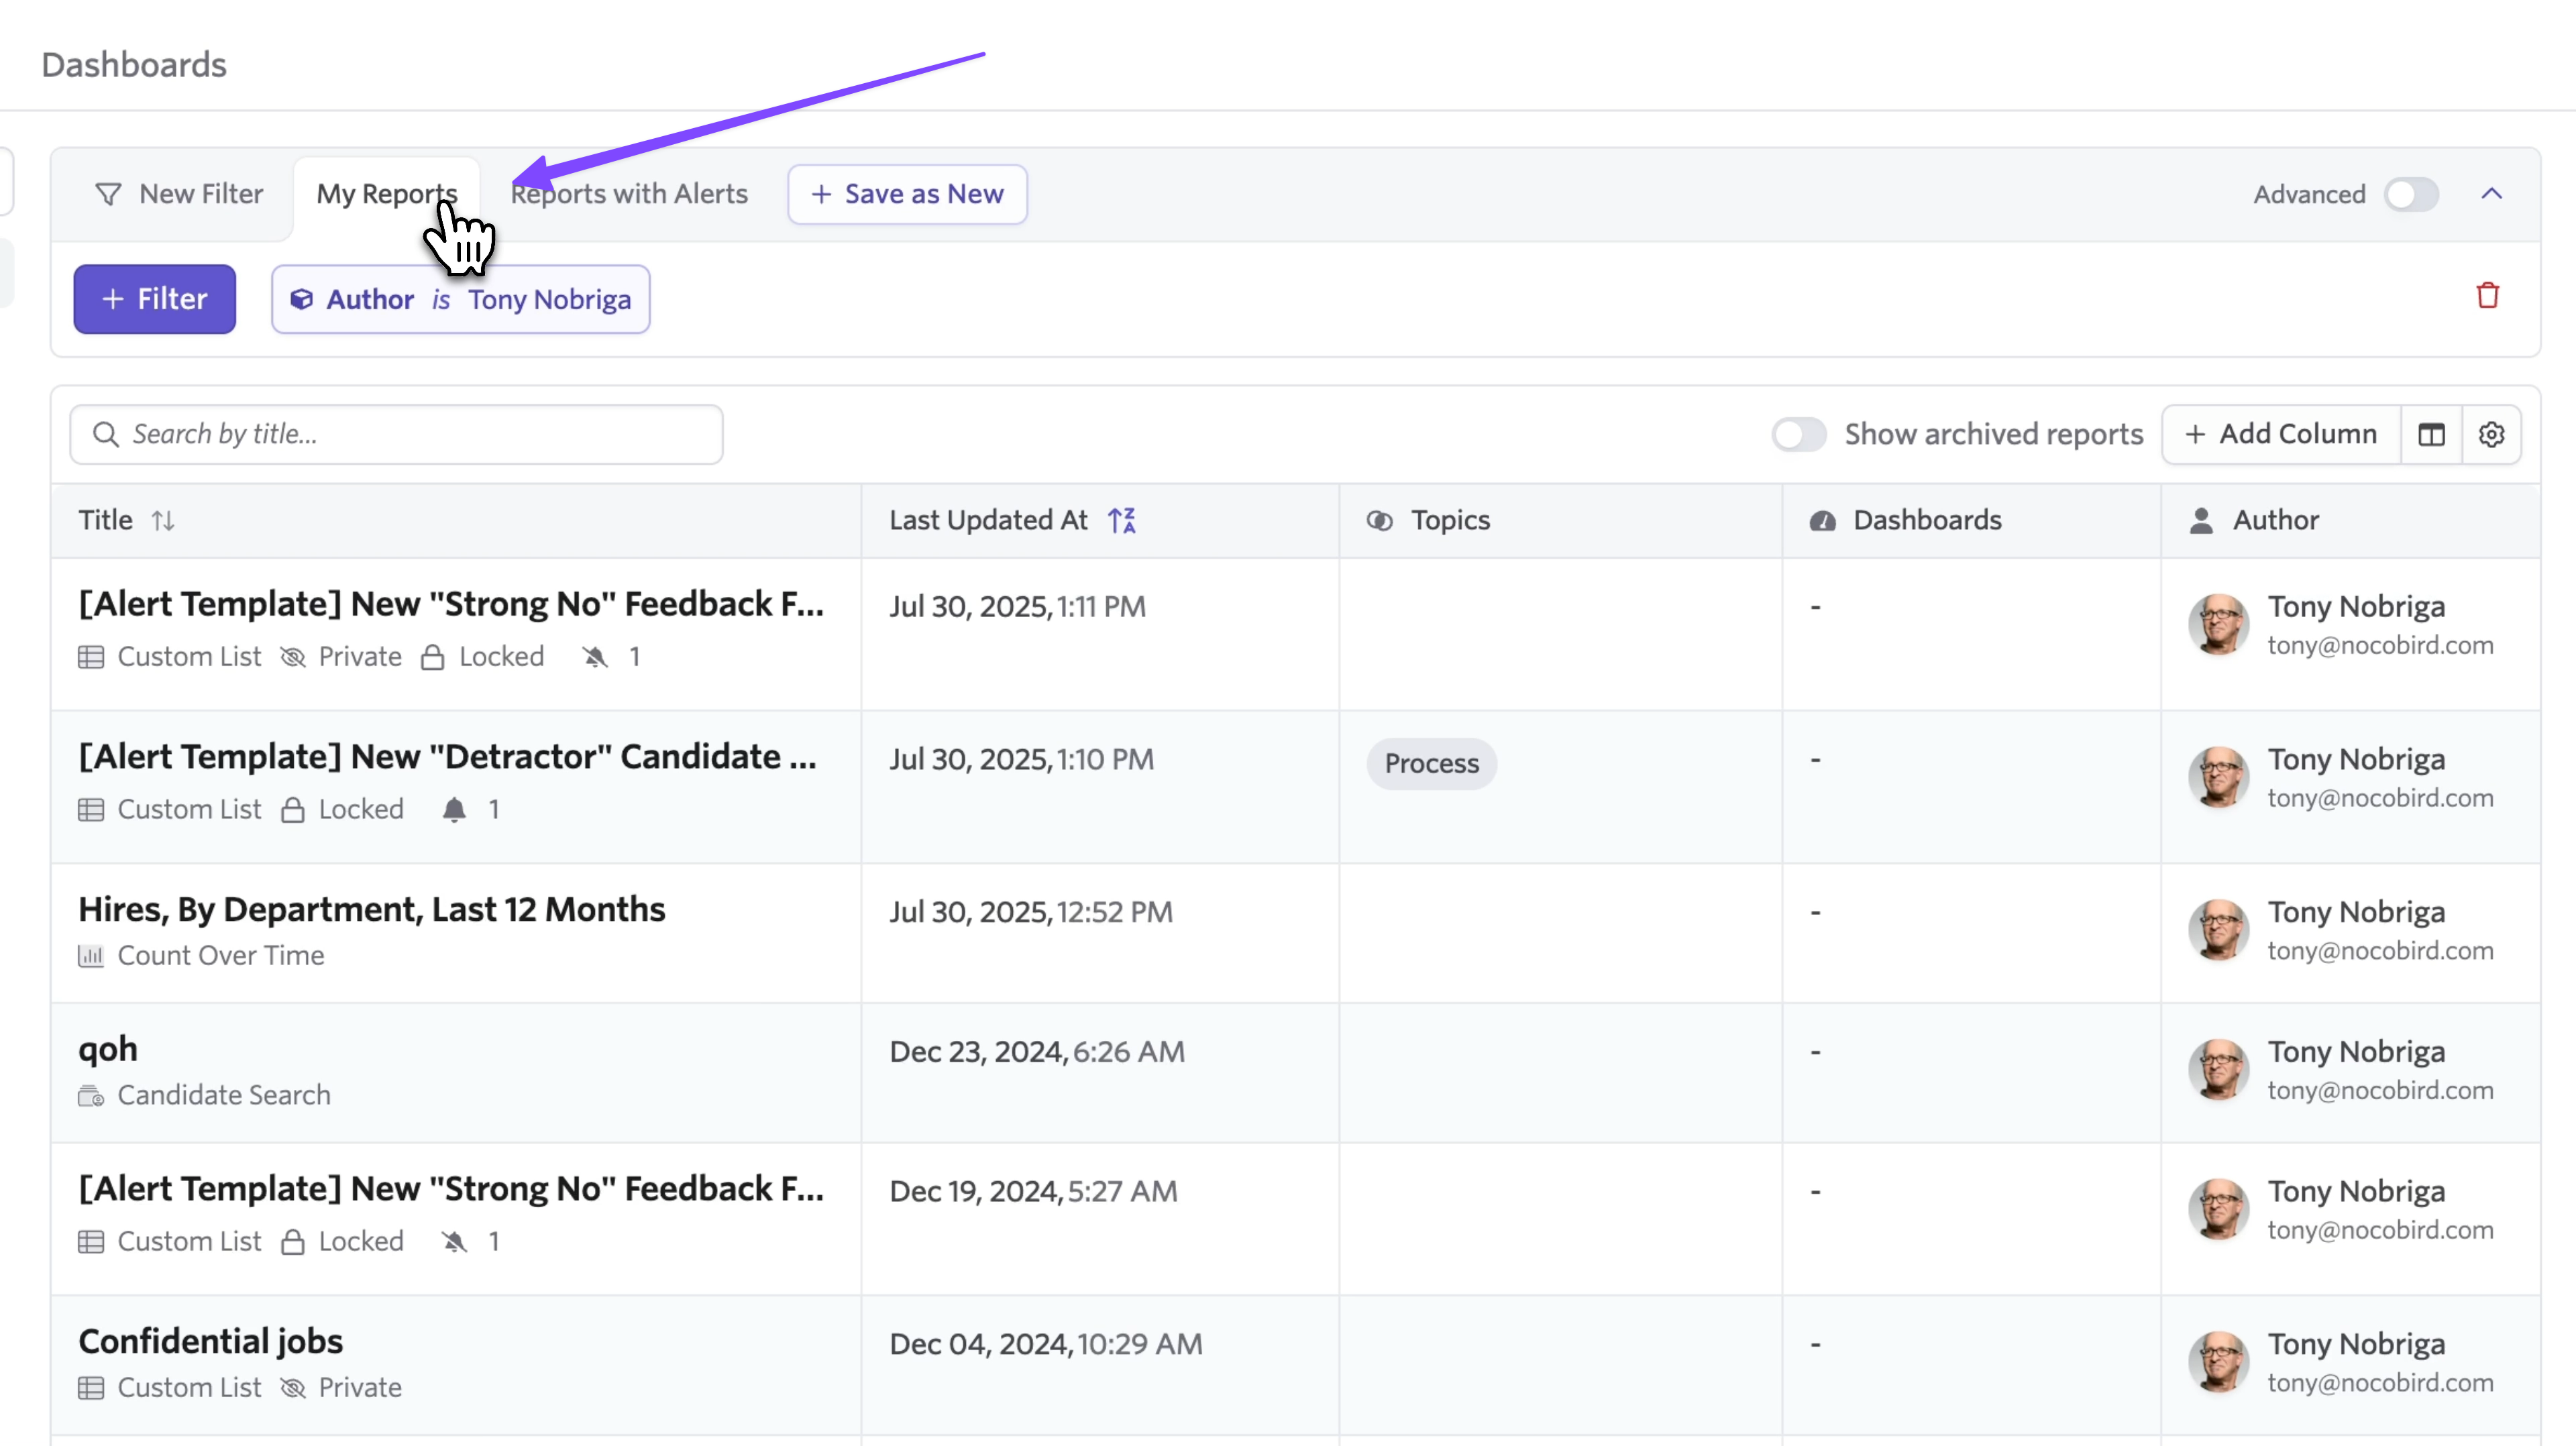Click muted bell icon on Dec 19 report
The height and width of the screenshot is (1446, 2576).
pos(454,1242)
